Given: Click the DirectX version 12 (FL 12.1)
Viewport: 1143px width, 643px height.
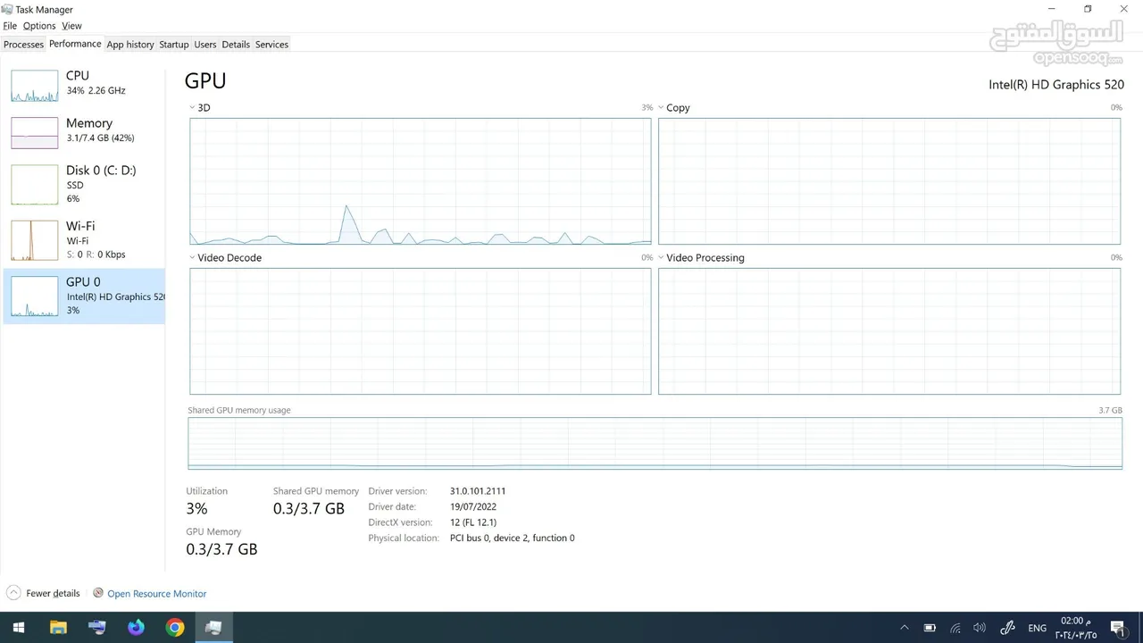Looking at the screenshot, I should (x=473, y=522).
